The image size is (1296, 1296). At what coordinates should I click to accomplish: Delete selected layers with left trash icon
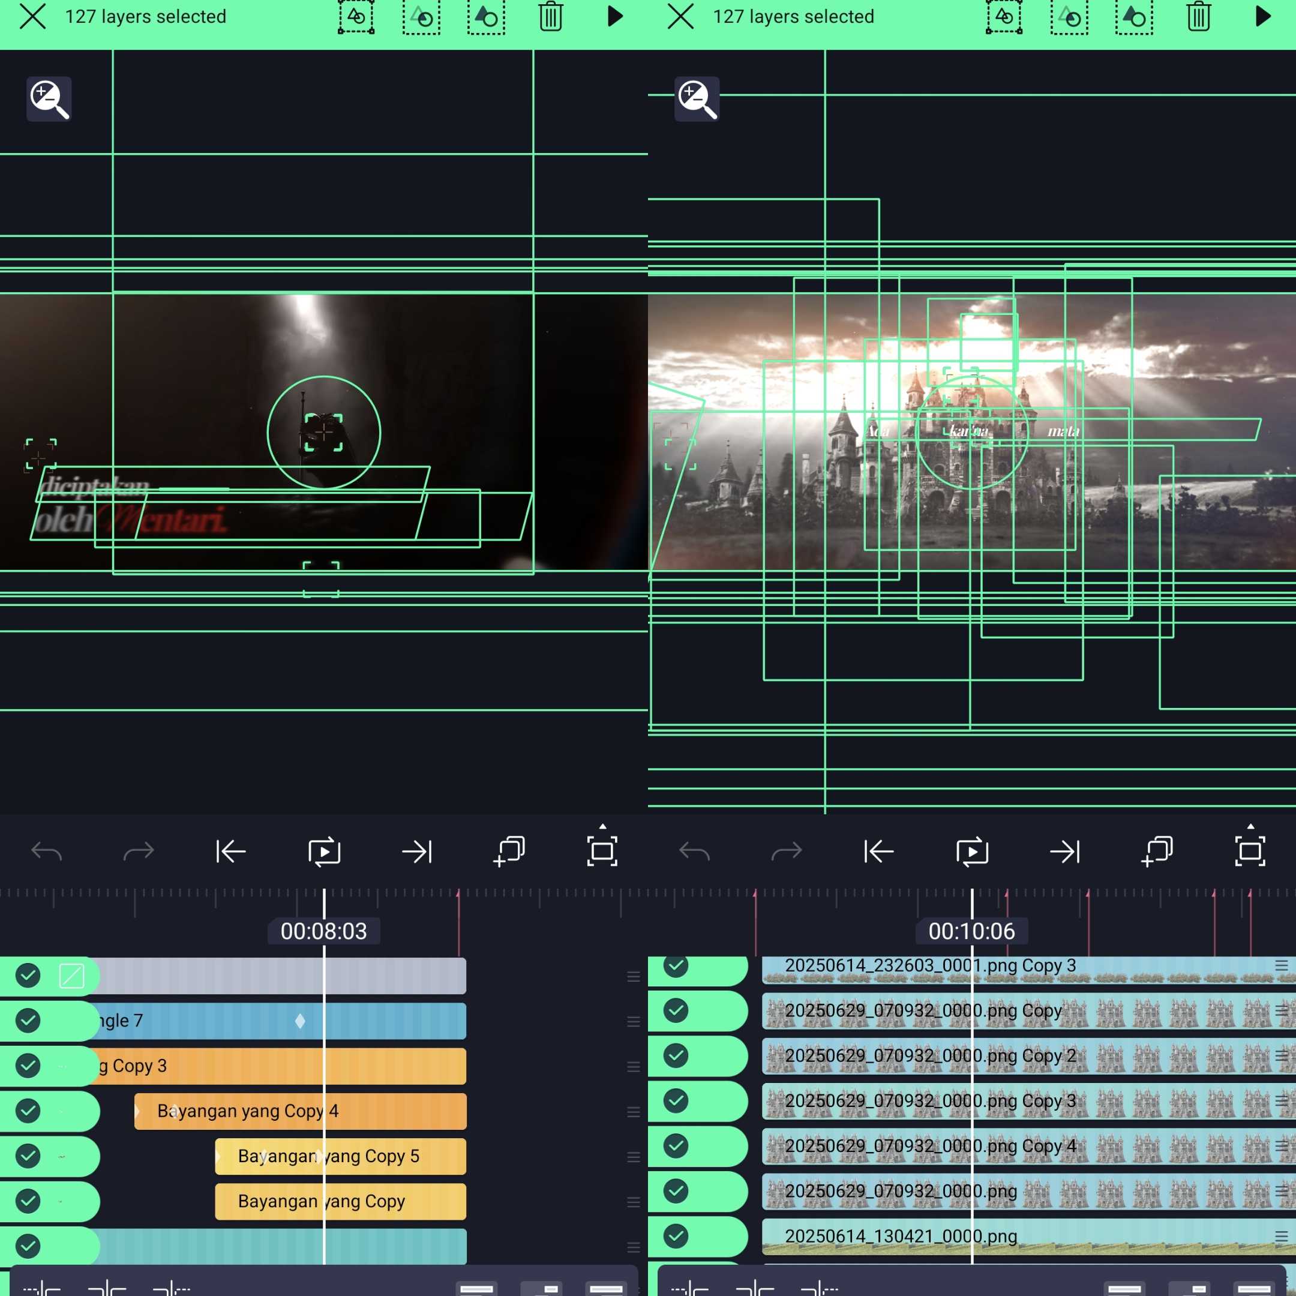point(551,17)
